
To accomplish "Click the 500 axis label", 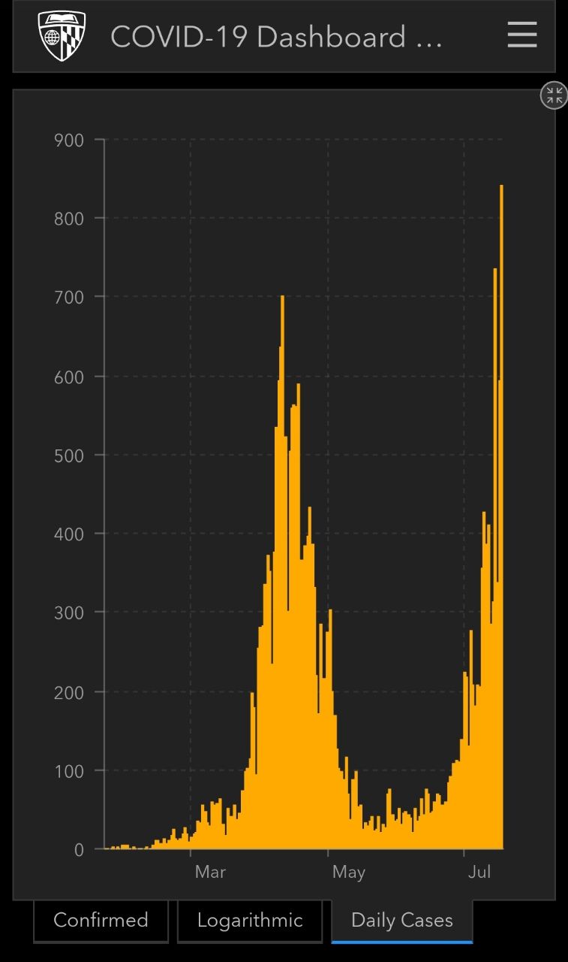I will coord(69,455).
